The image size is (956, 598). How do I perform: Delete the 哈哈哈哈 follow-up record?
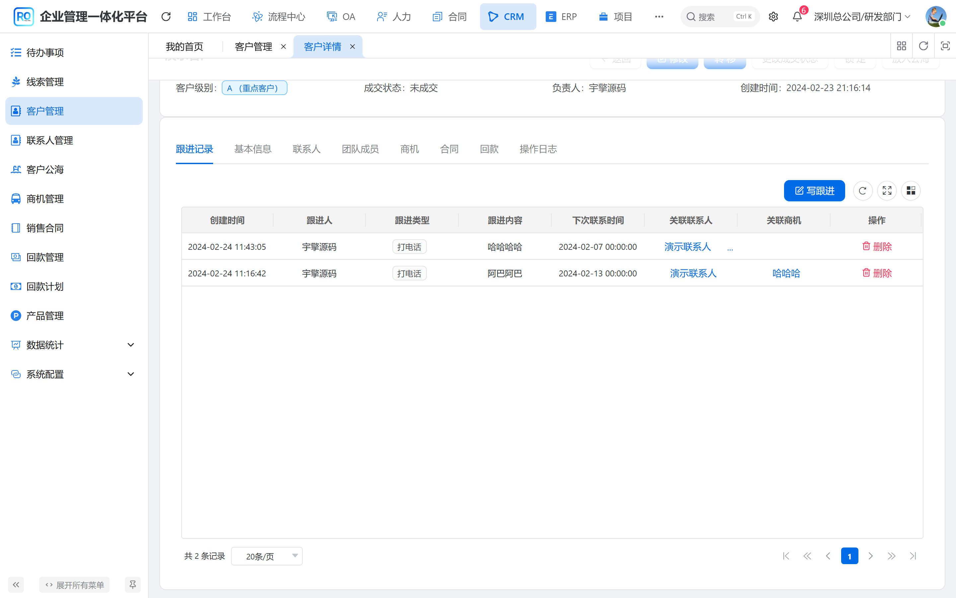pyautogui.click(x=877, y=247)
